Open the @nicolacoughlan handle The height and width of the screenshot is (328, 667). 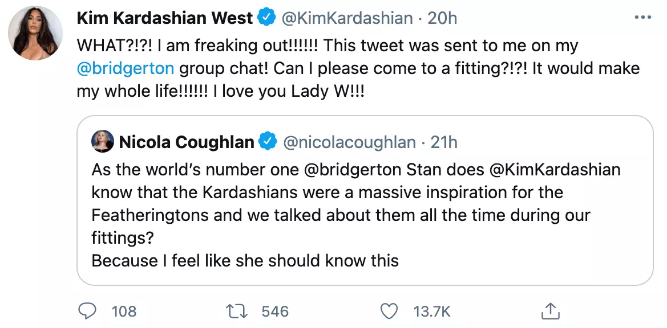[x=349, y=142]
